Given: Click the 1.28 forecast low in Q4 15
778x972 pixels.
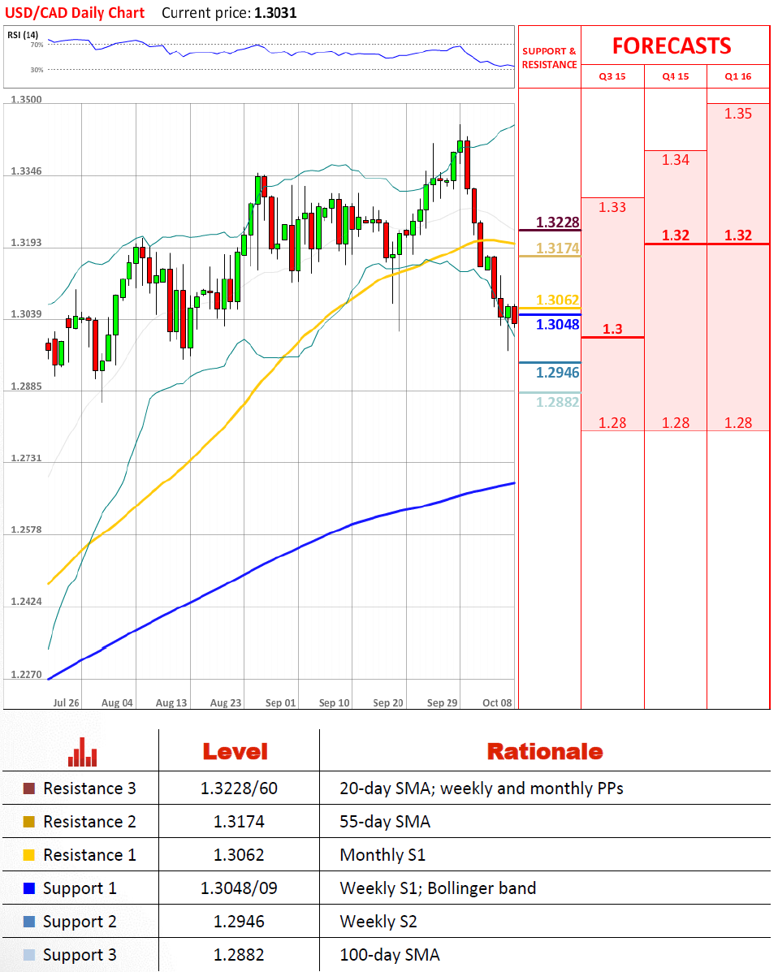Looking at the screenshot, I should [x=675, y=423].
